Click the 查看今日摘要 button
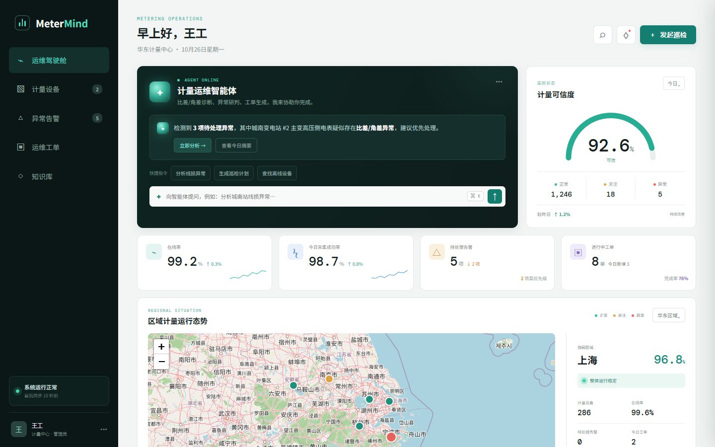The height and width of the screenshot is (447, 715). pyautogui.click(x=236, y=146)
